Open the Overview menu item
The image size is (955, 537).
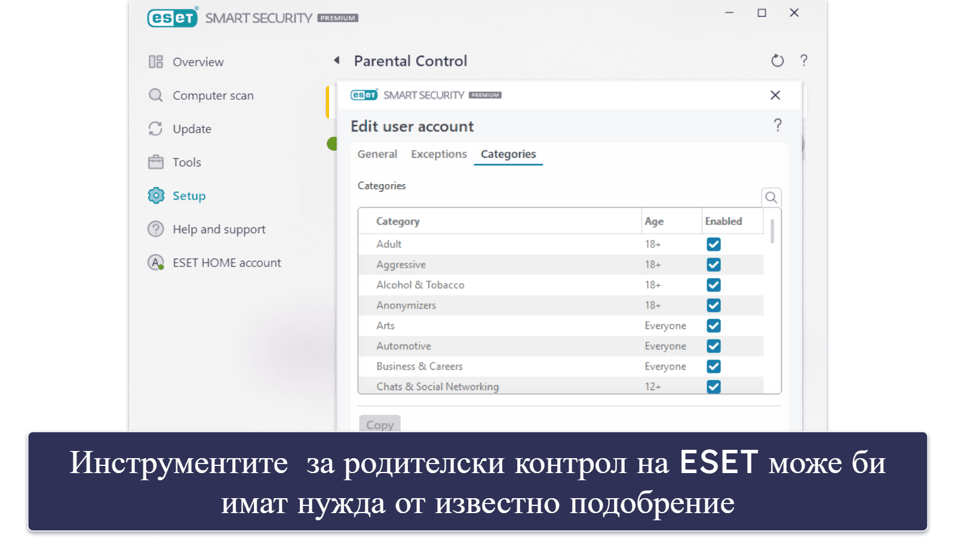click(x=198, y=62)
